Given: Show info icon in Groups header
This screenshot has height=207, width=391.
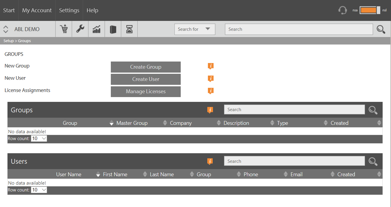Looking at the screenshot, I should [210, 110].
